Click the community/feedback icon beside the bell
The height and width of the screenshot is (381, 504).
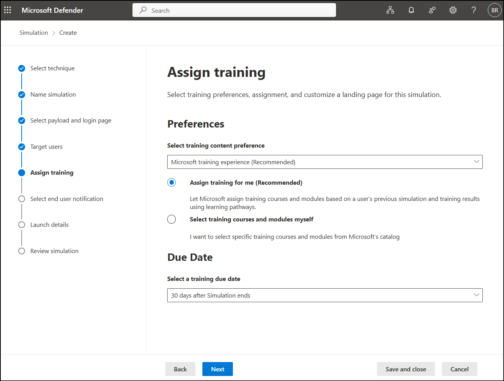432,10
